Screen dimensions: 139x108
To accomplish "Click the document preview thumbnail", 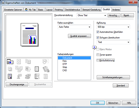I will [x=29, y=35].
